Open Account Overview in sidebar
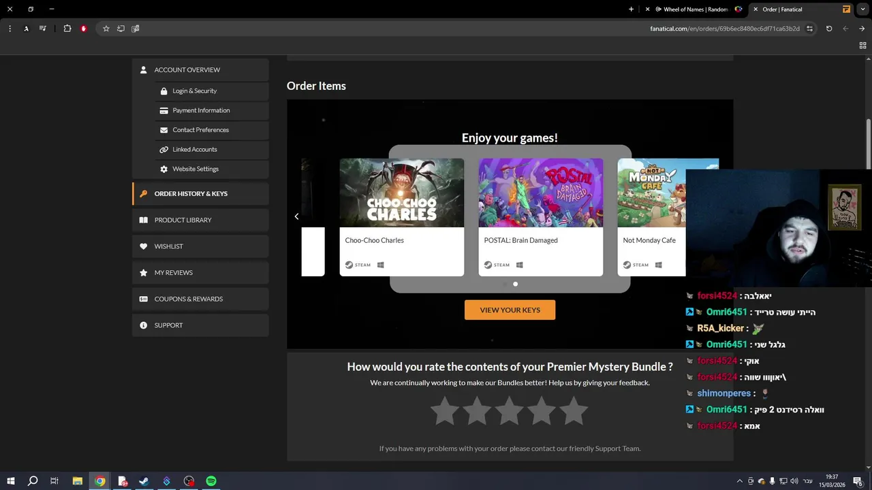 pyautogui.click(x=200, y=69)
